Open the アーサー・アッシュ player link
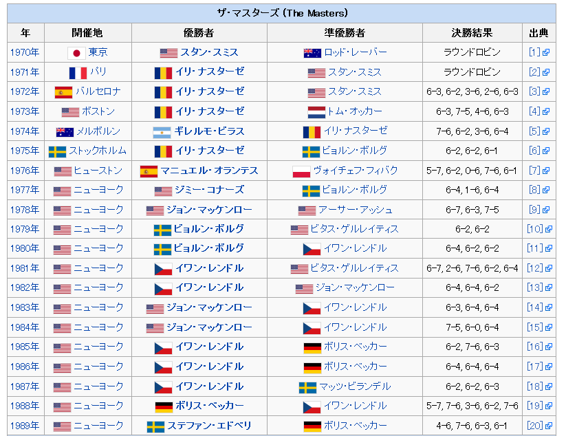The image size is (566, 436). tap(355, 210)
